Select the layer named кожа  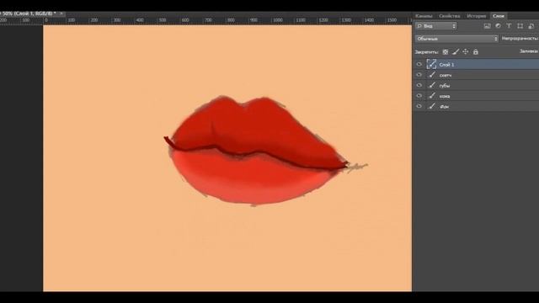click(445, 96)
